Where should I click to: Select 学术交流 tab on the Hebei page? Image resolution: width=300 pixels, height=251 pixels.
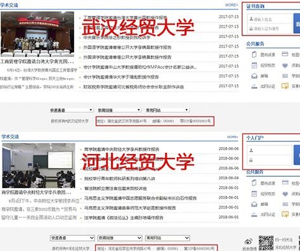(10, 136)
